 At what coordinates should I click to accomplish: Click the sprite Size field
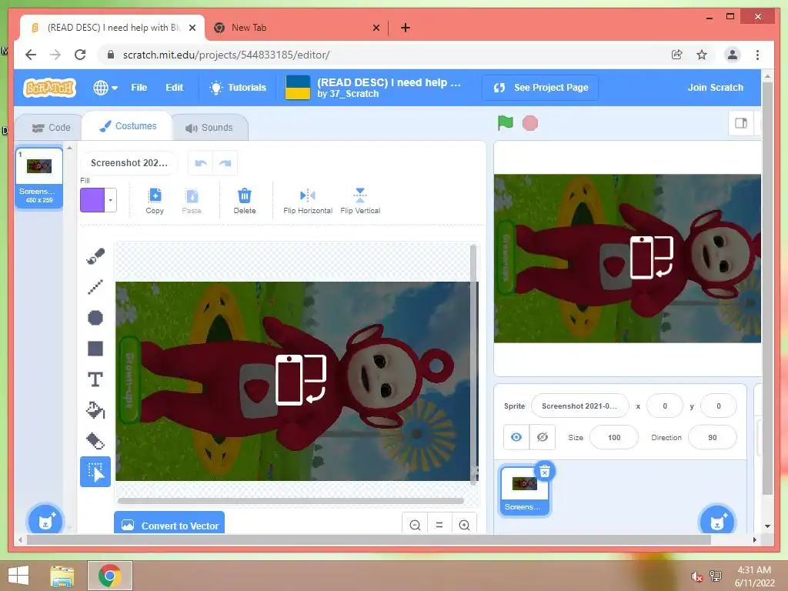click(x=613, y=437)
